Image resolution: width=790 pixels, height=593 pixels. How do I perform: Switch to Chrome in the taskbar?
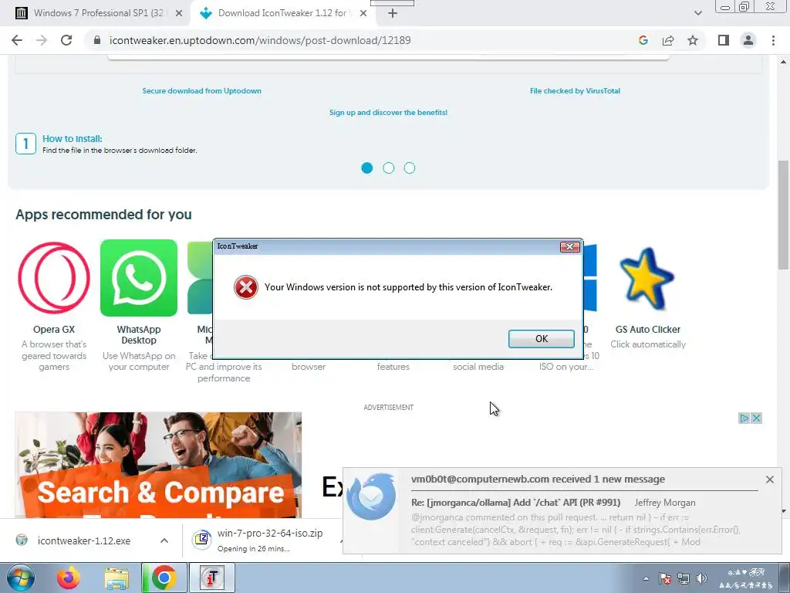pyautogui.click(x=164, y=578)
